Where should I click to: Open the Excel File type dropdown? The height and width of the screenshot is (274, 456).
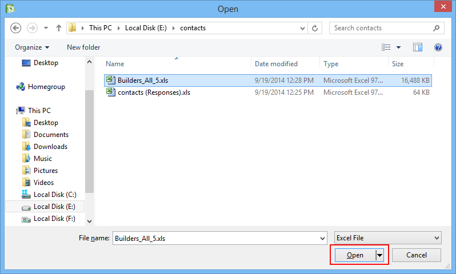tap(387, 238)
